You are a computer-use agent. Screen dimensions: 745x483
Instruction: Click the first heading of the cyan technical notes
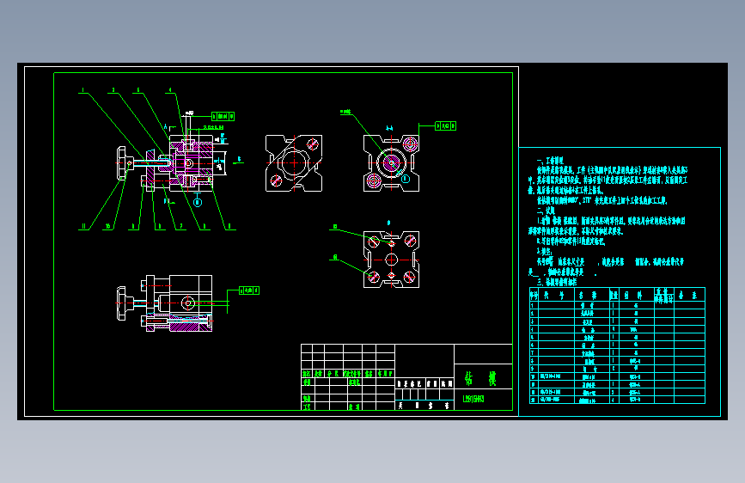(x=550, y=161)
